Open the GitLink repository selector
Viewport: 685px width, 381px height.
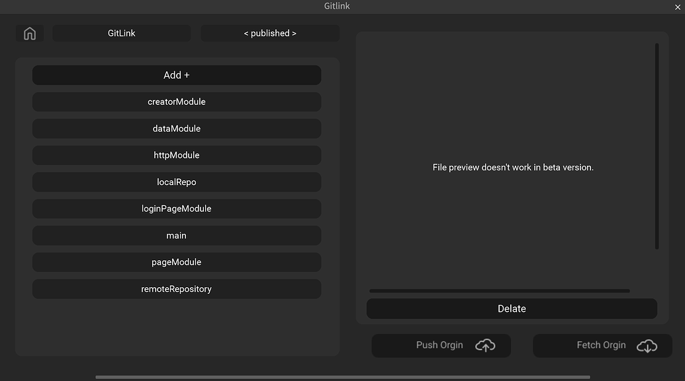point(121,33)
